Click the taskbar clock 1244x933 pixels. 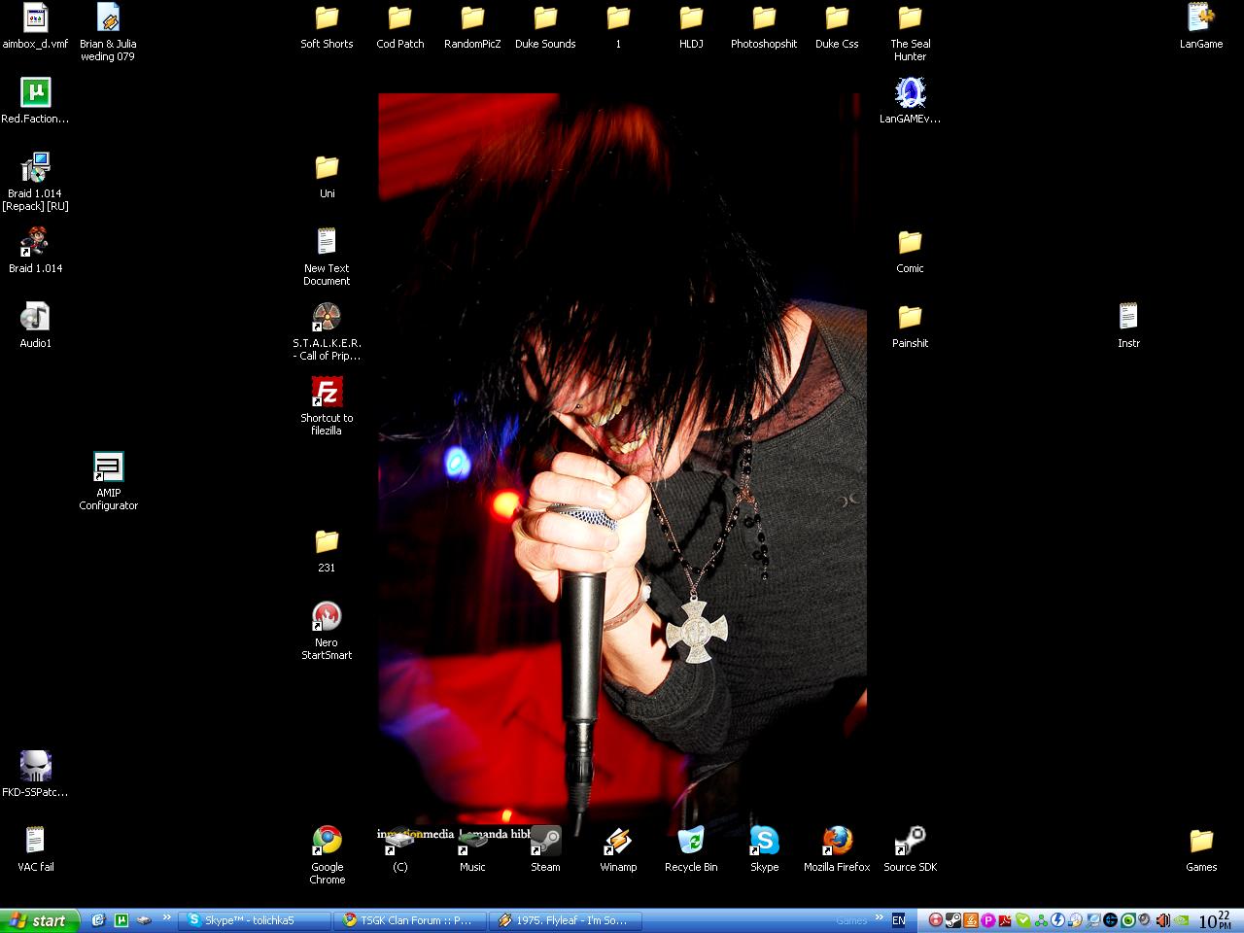click(x=1215, y=920)
